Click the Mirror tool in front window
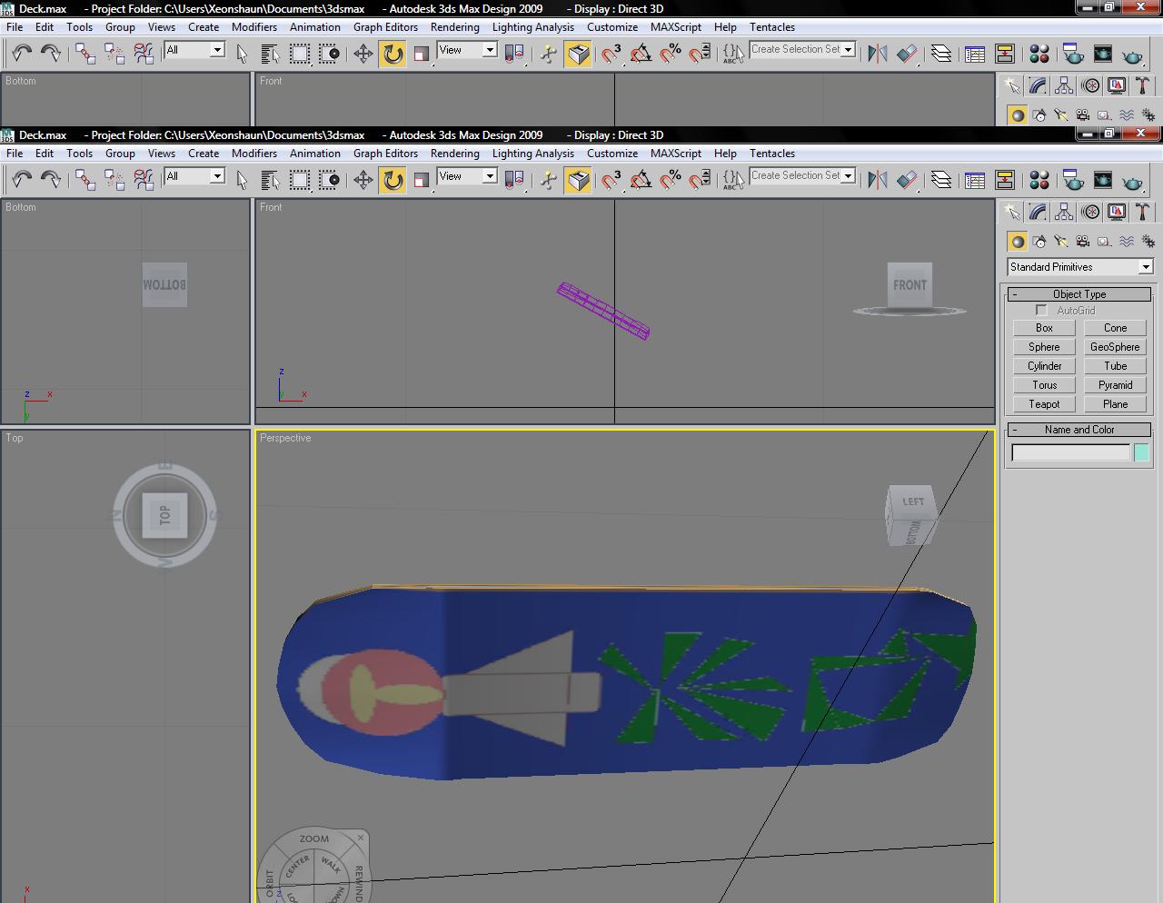 [x=877, y=180]
